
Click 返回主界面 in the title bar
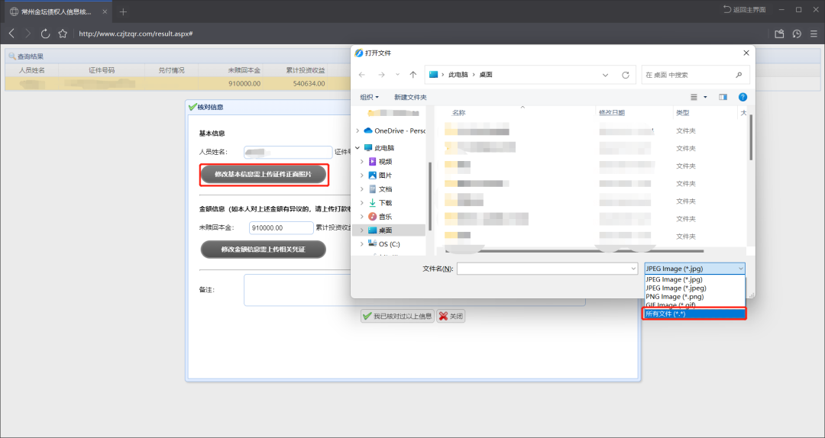[745, 9]
